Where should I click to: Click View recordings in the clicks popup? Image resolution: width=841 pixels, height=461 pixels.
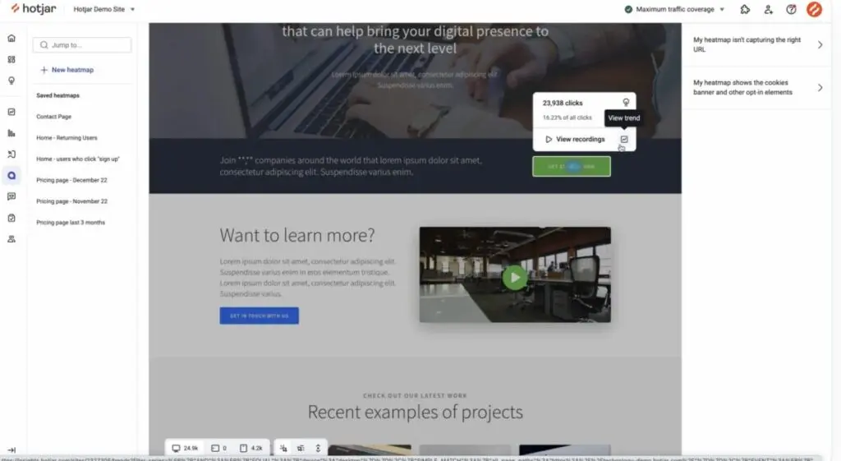tap(575, 140)
